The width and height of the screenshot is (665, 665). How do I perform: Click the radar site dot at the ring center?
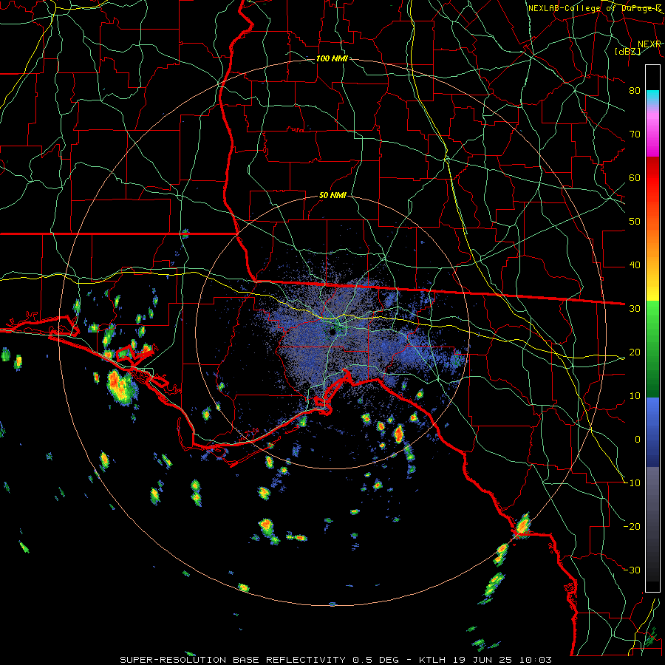(x=333, y=332)
